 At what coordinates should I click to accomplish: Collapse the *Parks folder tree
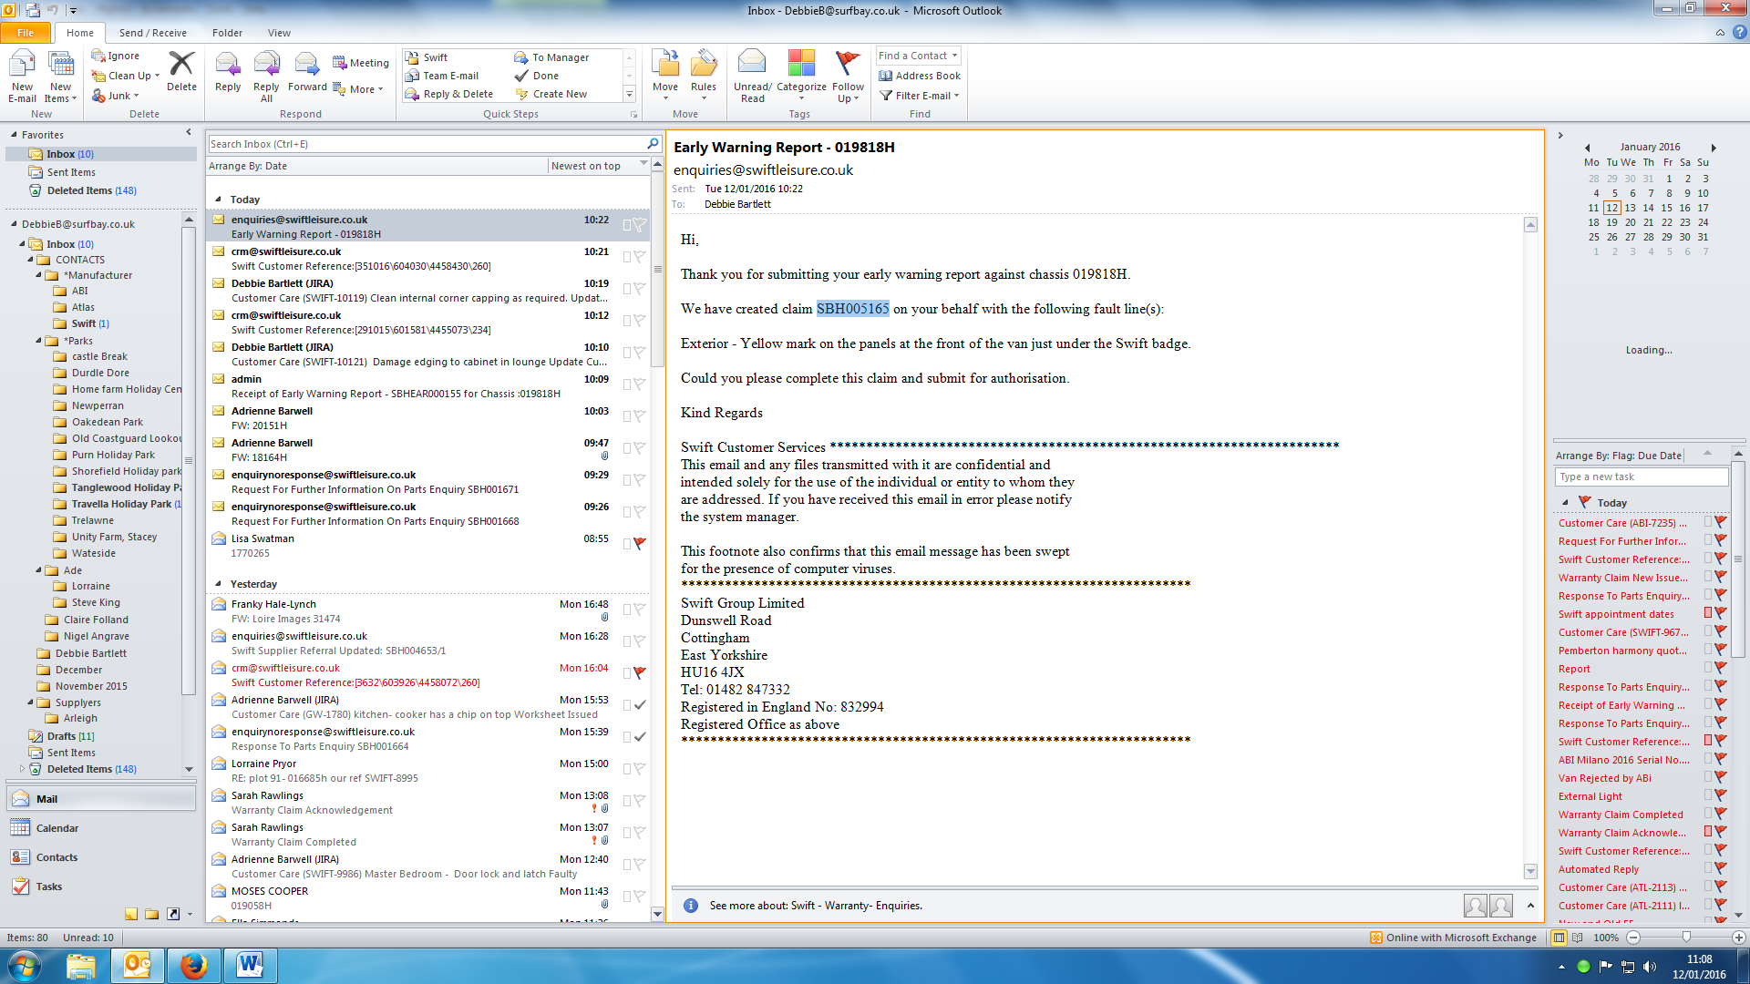pos(39,341)
